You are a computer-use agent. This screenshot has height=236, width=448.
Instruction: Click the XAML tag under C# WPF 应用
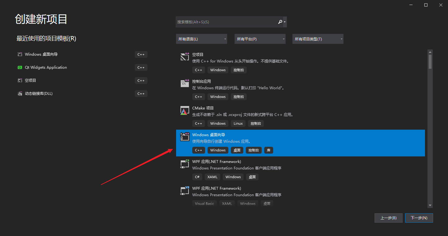[212, 177]
